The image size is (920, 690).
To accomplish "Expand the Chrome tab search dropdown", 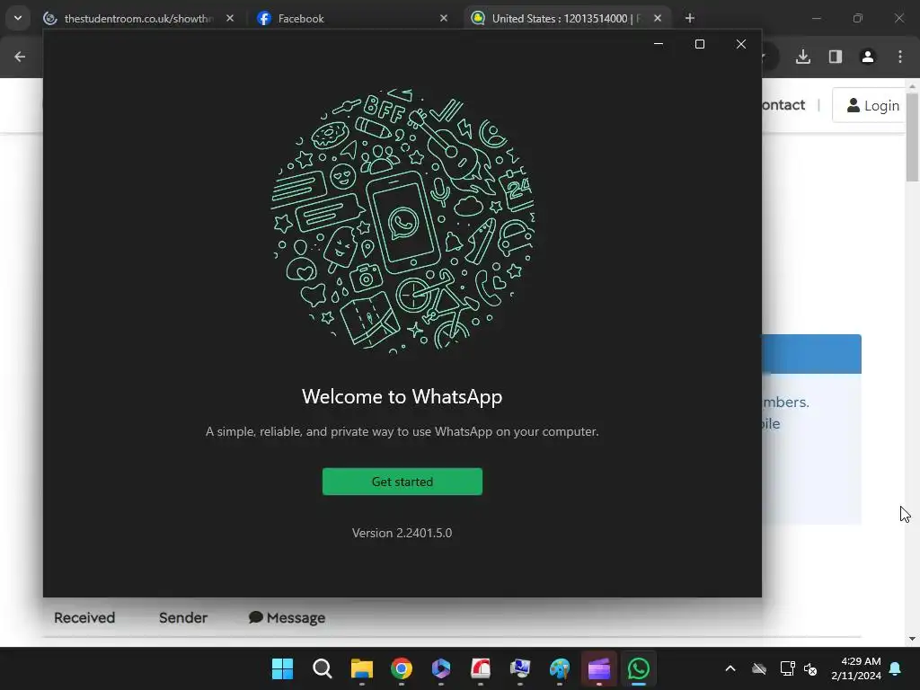I will (18, 18).
